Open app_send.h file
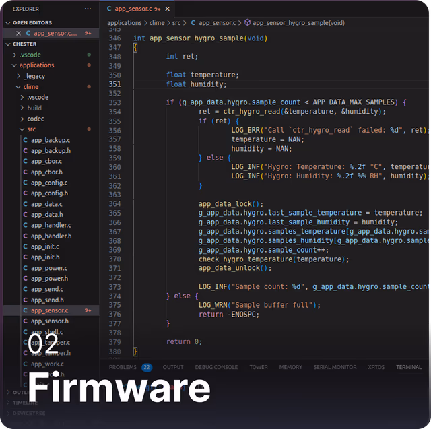431x429 pixels. coord(47,300)
